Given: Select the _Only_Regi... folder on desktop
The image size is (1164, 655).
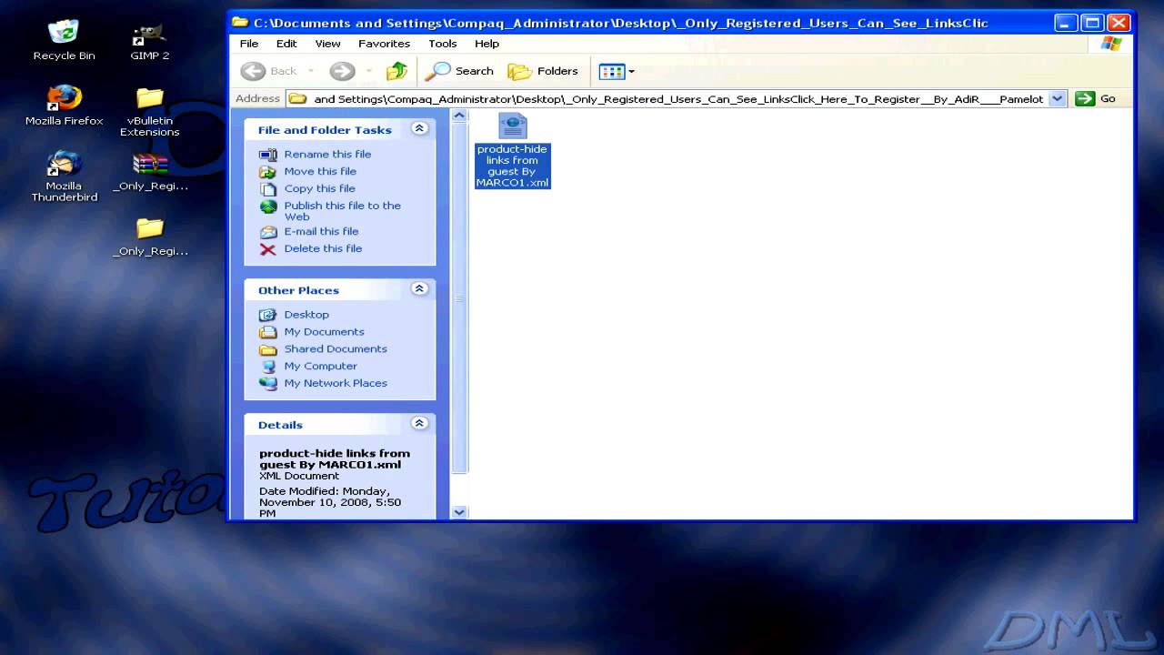Looking at the screenshot, I should (x=150, y=237).
